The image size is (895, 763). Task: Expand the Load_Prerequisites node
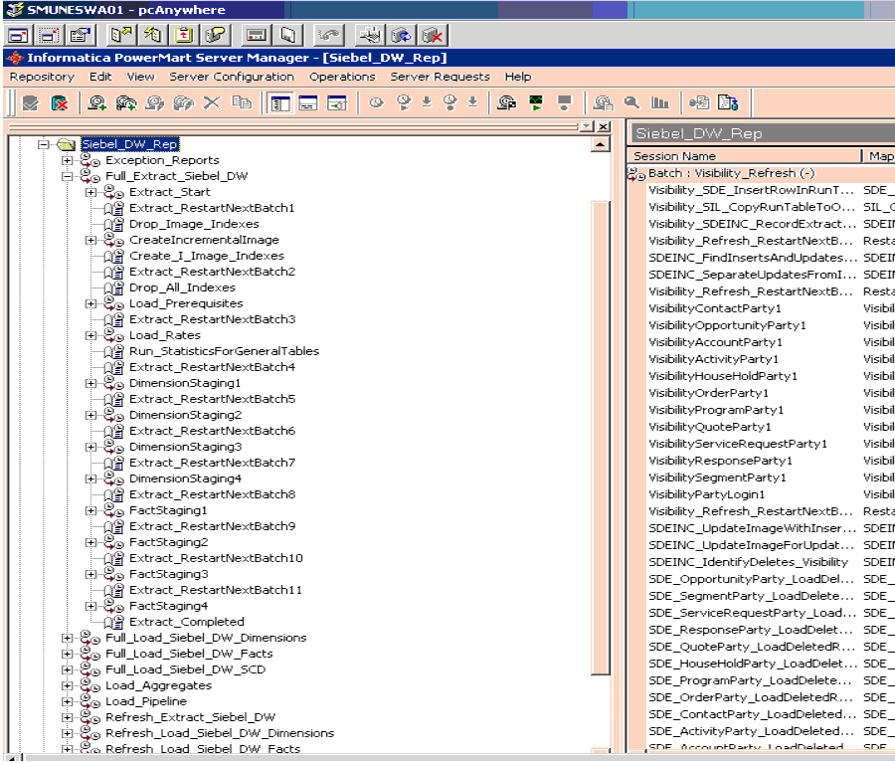(x=90, y=303)
